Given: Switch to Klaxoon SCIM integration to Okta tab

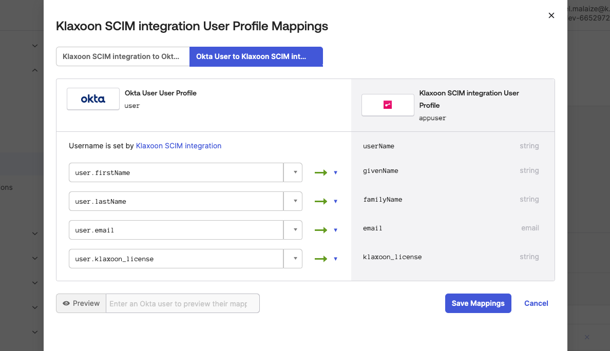Looking at the screenshot, I should point(122,56).
